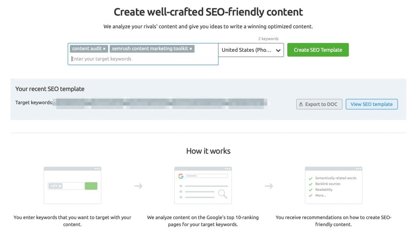The width and height of the screenshot is (415, 243).
Task: Click the arrow between first and second illustrations
Action: click(x=138, y=186)
